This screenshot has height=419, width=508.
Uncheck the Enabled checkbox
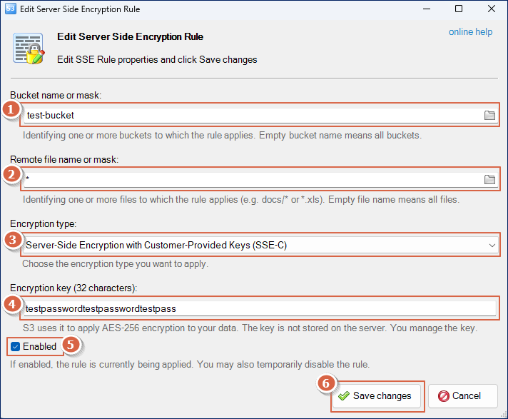click(15, 346)
